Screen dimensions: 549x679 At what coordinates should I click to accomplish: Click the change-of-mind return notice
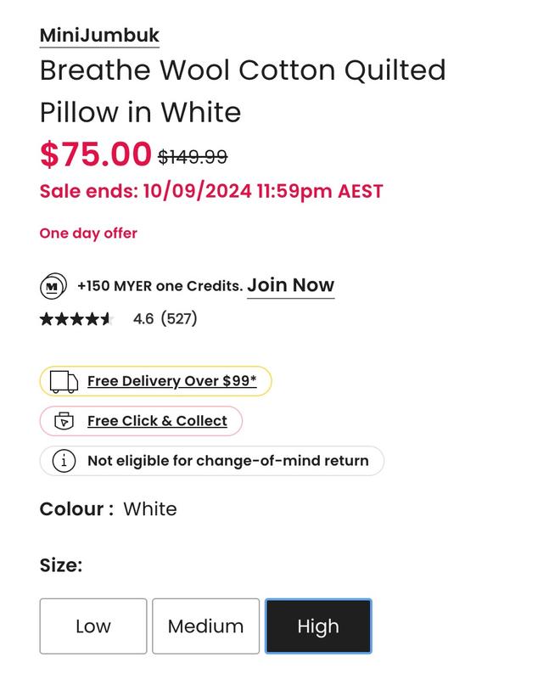[227, 461]
